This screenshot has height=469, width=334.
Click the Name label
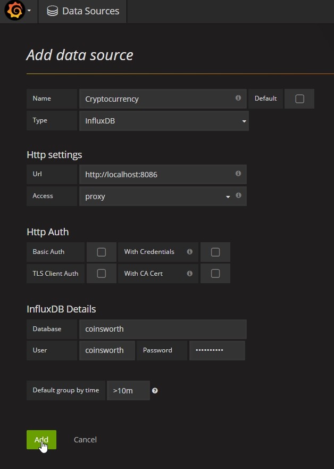pos(42,98)
